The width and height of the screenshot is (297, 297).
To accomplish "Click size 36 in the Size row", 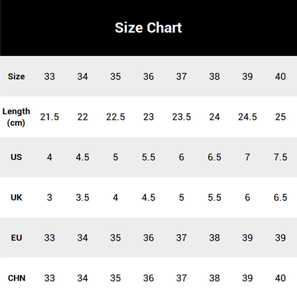I will click(148, 76).
